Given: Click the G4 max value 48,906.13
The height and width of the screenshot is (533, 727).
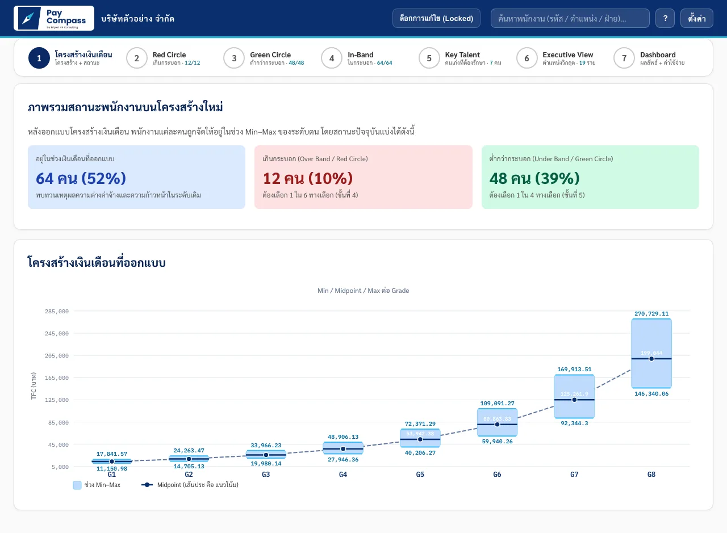Looking at the screenshot, I should [x=343, y=437].
